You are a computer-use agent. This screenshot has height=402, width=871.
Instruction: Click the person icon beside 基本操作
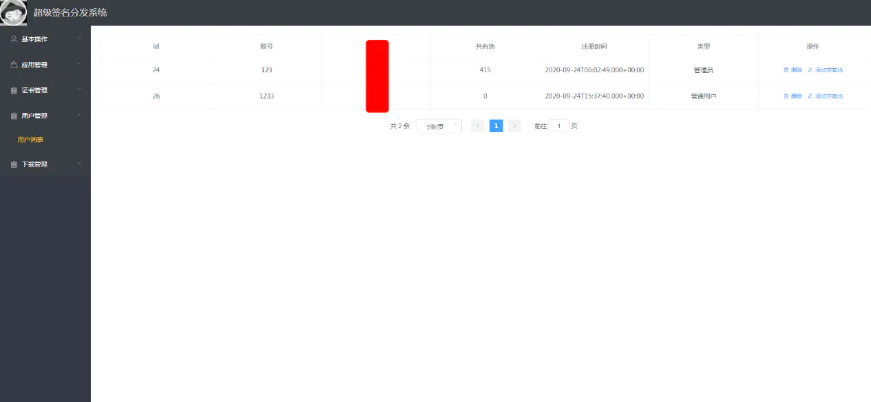click(x=14, y=39)
